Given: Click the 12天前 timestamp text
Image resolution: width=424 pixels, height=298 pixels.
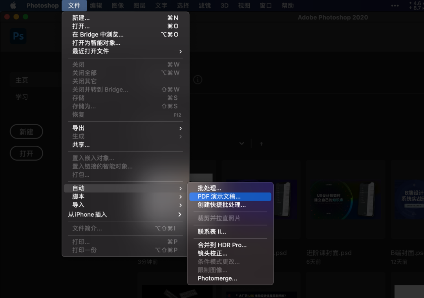Looking at the screenshot, I should tap(399, 262).
